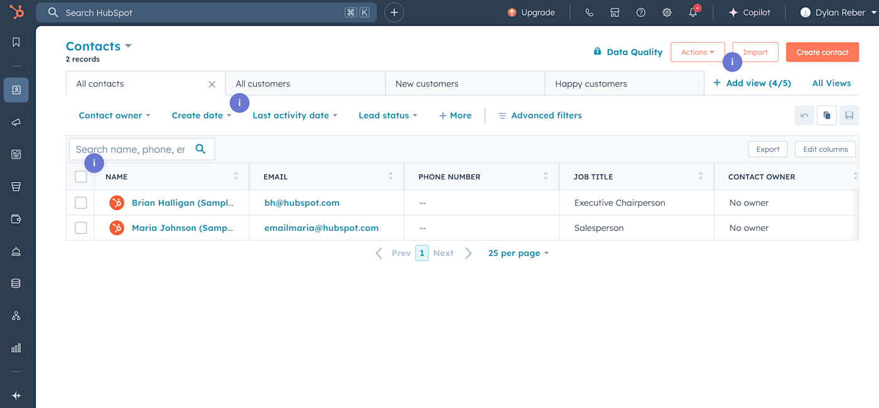Open All Views
This screenshot has height=408, width=879.
click(x=831, y=83)
